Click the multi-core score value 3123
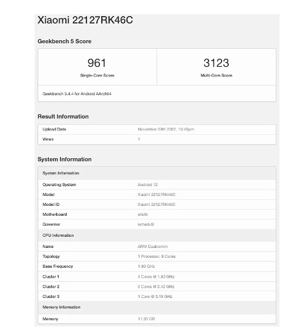Image resolution: width=306 pixels, height=332 pixels. click(216, 63)
